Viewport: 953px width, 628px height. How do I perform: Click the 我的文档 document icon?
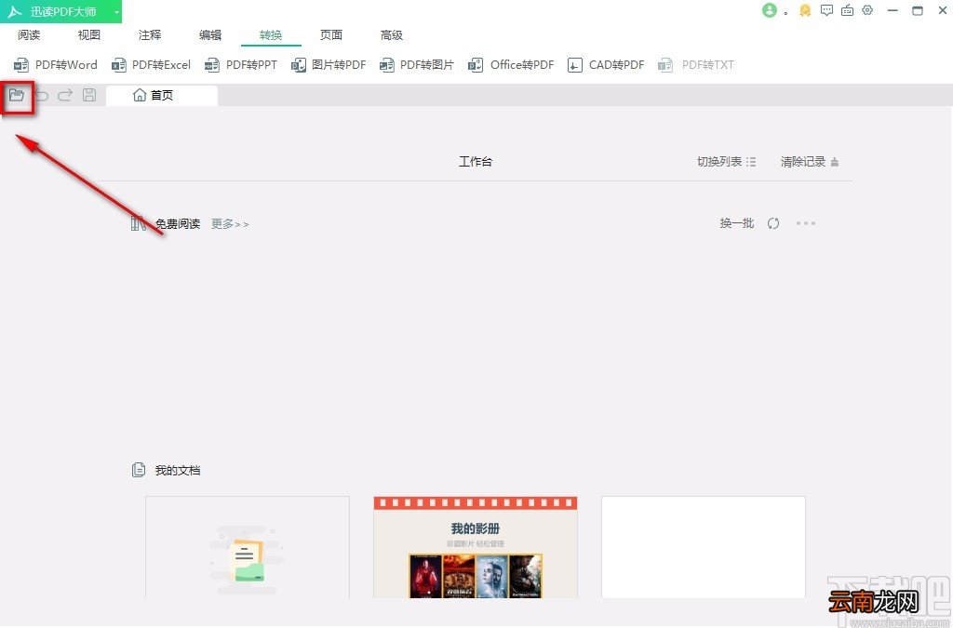139,470
